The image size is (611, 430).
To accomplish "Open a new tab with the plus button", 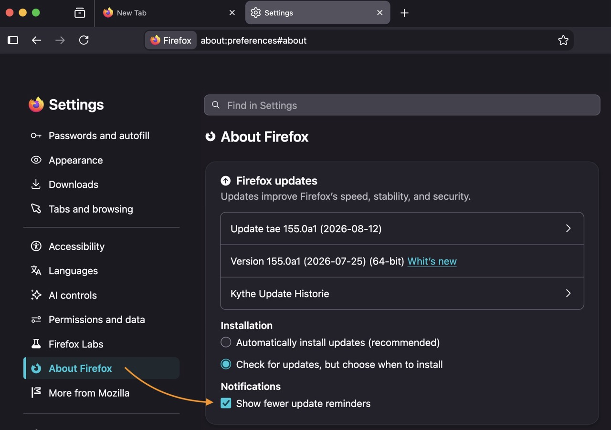I will 404,13.
